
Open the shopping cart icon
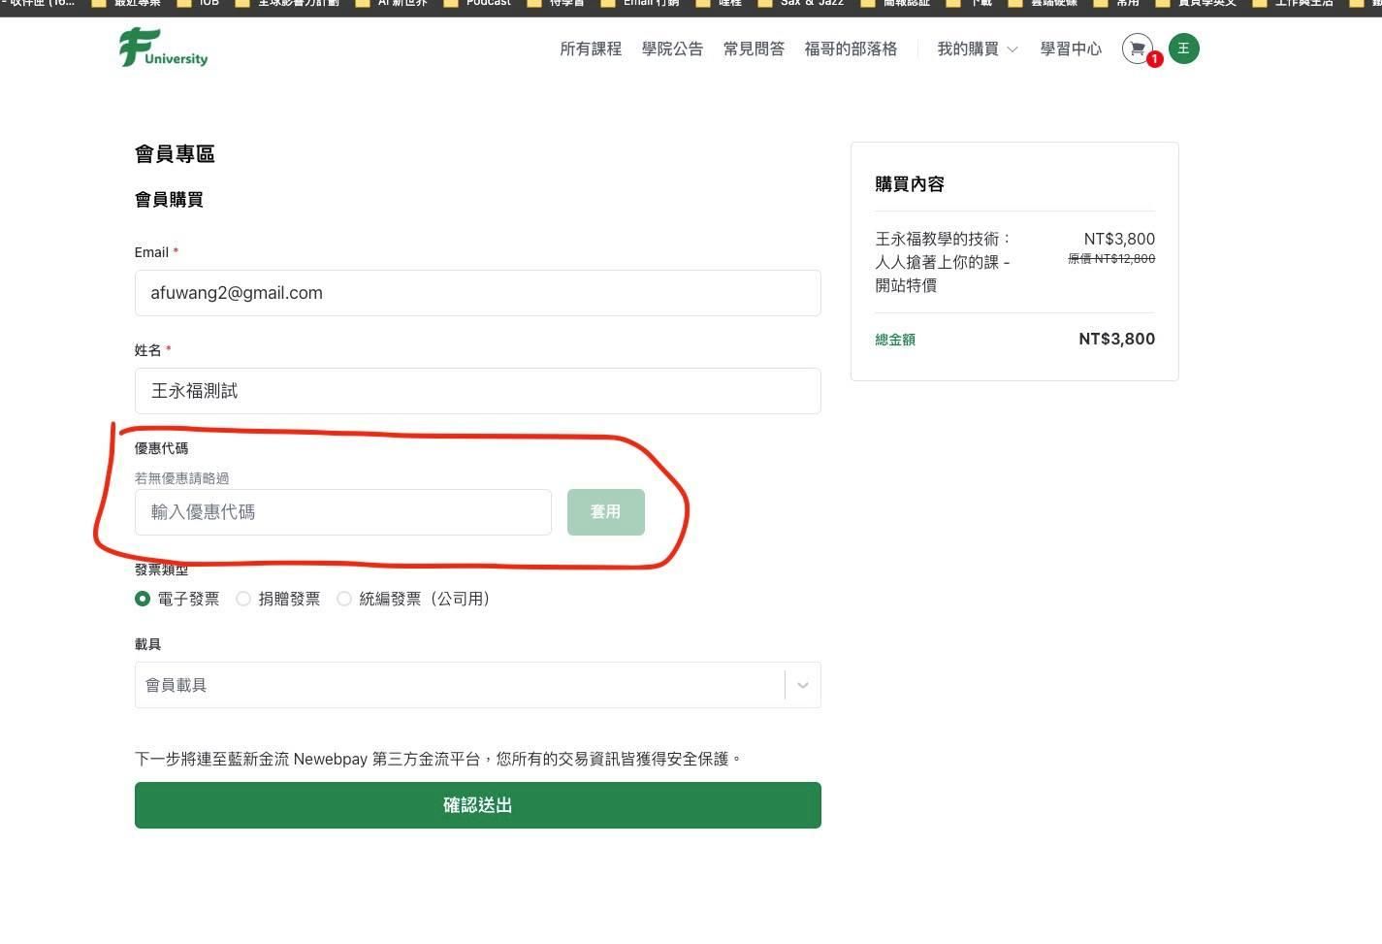[x=1137, y=49]
